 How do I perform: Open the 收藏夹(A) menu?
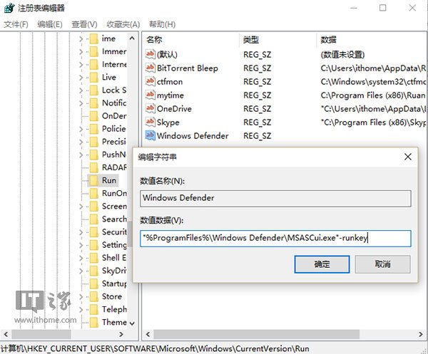pyautogui.click(x=123, y=24)
